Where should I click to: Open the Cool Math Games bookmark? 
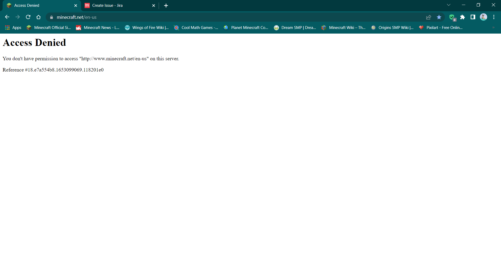point(196,28)
